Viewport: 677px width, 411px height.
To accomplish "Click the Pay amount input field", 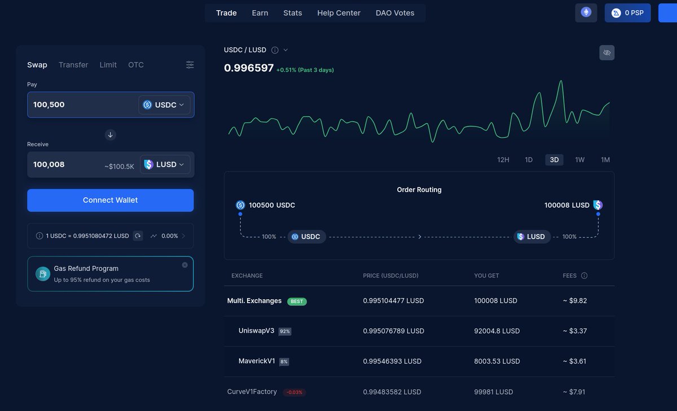I will (79, 104).
